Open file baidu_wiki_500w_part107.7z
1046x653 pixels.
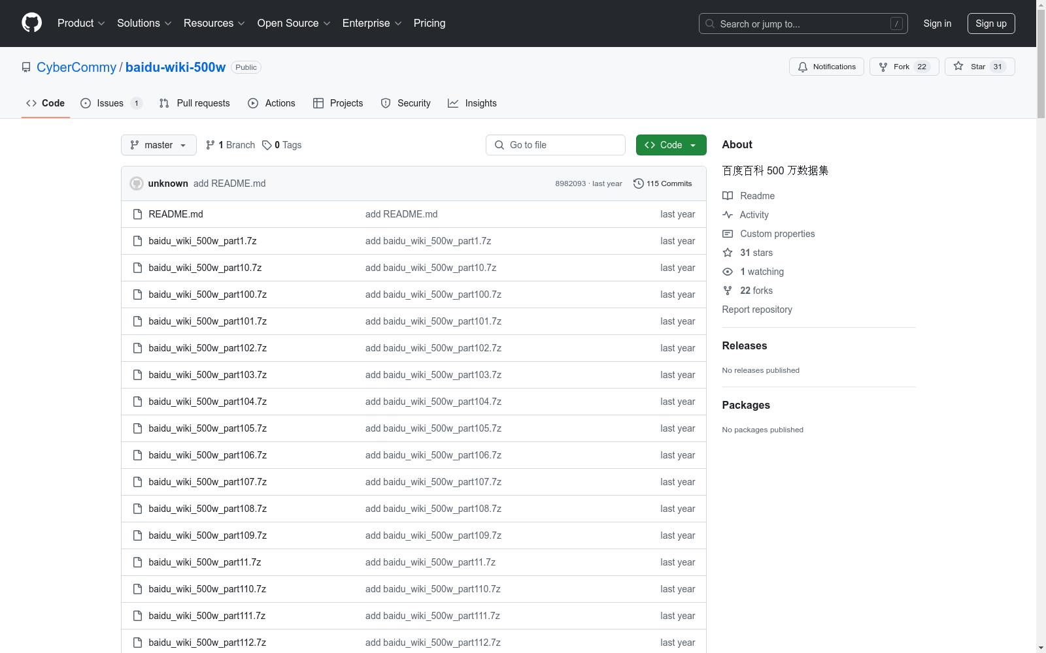tap(207, 482)
